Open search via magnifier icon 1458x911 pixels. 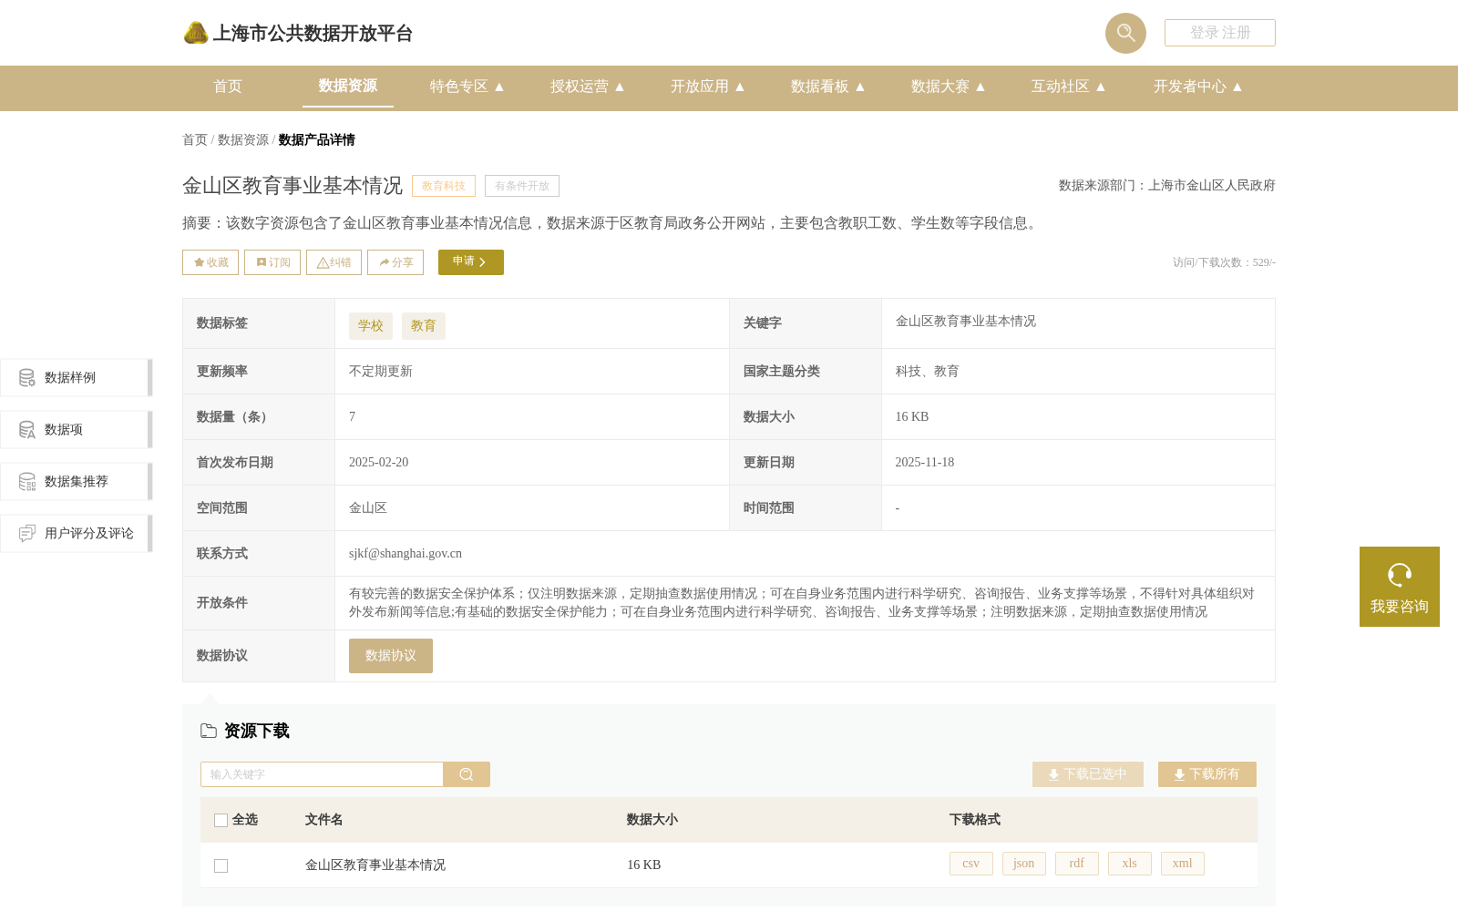coord(1125,33)
